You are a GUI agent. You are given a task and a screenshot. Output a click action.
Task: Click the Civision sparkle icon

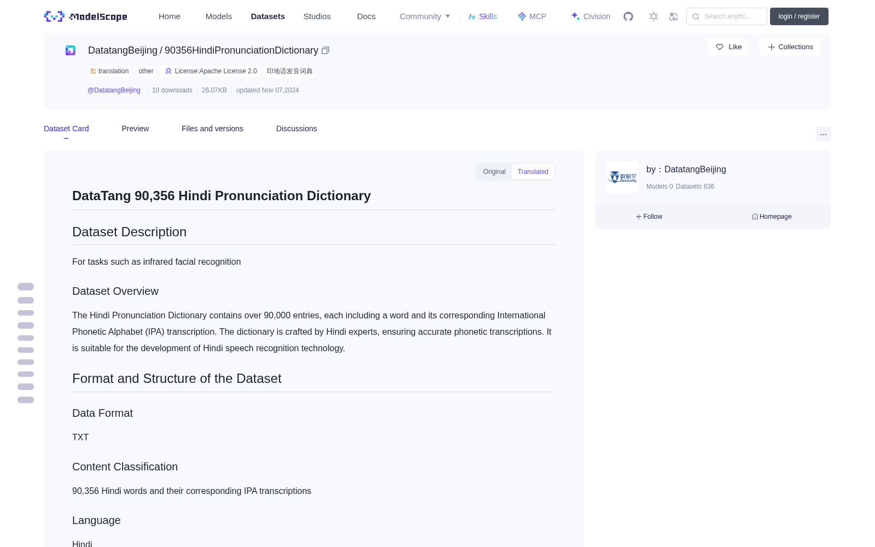coord(575,16)
